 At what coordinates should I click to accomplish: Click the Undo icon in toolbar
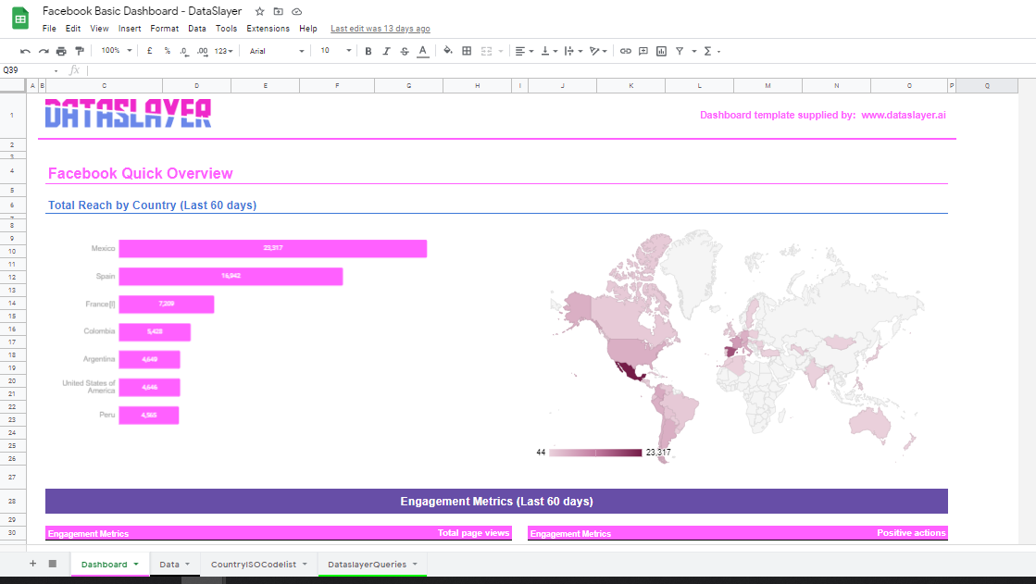[25, 51]
